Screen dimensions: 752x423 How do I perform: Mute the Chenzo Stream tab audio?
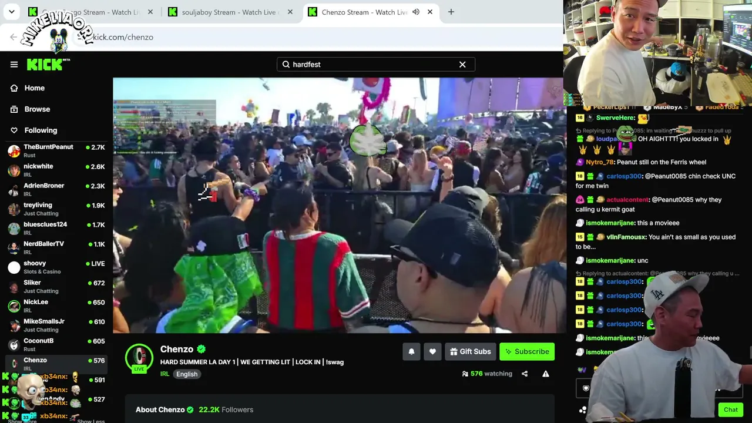coord(416,12)
